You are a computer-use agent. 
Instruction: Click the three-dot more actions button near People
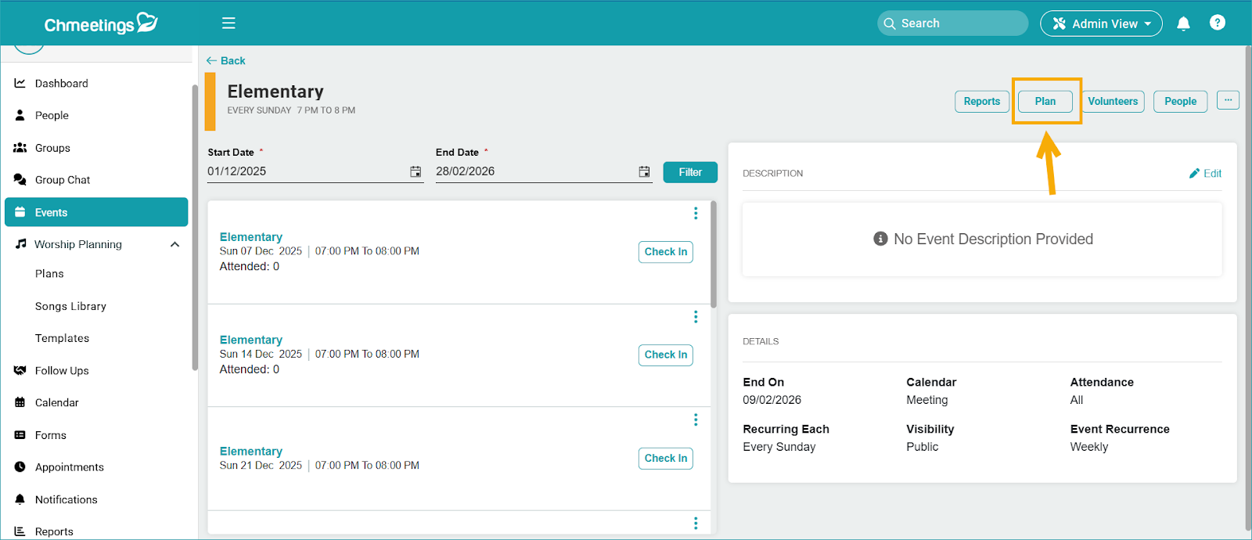[x=1228, y=100]
